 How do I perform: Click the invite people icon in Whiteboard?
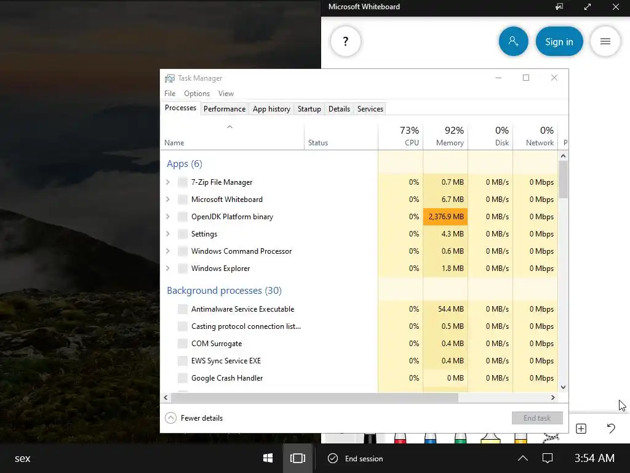[x=513, y=41]
